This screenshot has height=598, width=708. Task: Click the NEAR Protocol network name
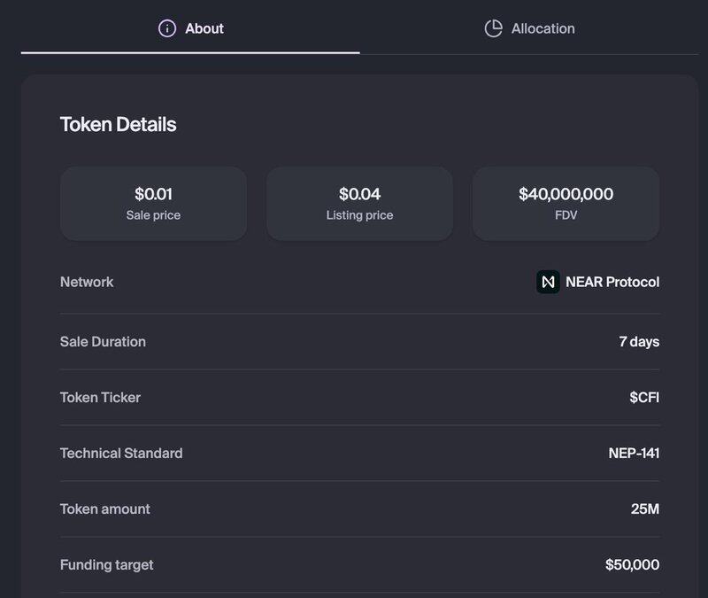coord(612,282)
